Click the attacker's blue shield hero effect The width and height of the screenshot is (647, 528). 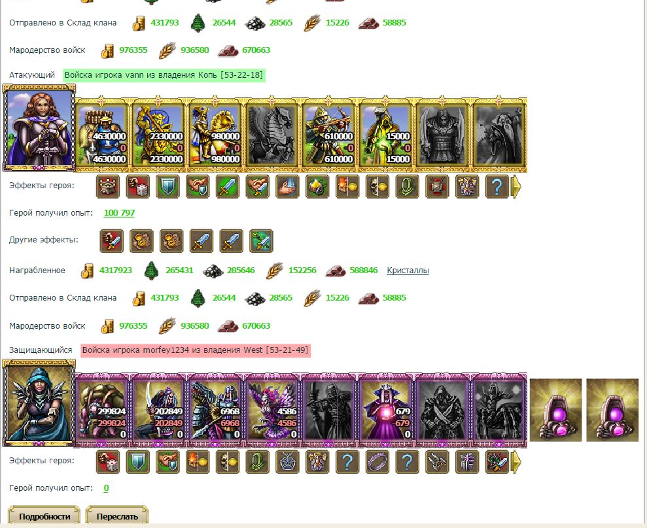point(167,187)
